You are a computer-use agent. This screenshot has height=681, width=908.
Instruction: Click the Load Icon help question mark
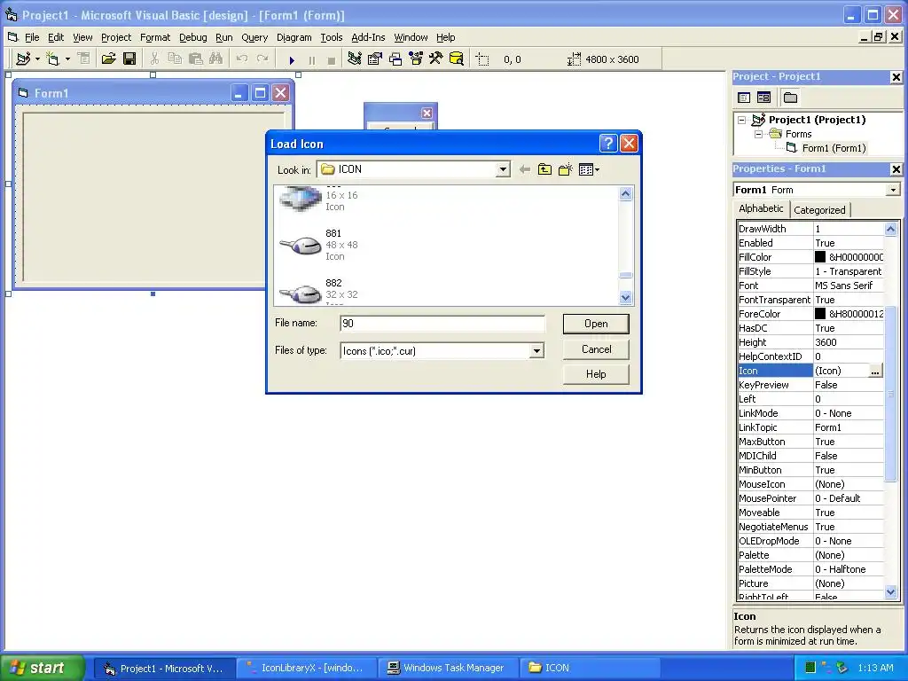pyautogui.click(x=608, y=143)
